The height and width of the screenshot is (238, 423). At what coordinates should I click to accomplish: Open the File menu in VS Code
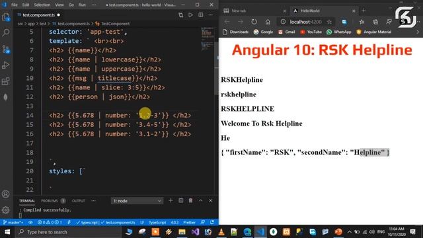(x=15, y=5)
